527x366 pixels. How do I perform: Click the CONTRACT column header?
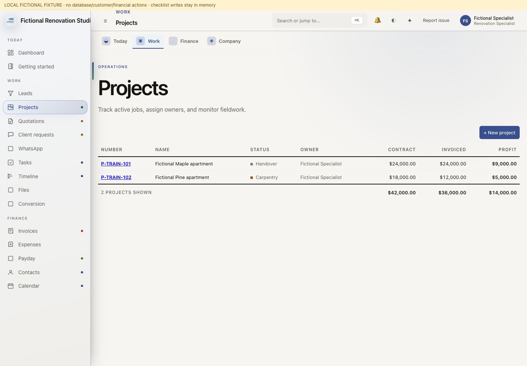tap(402, 150)
